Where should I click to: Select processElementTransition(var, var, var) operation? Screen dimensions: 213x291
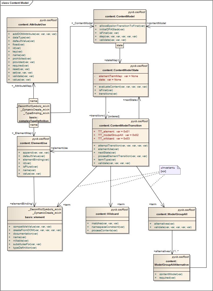tap(122, 156)
